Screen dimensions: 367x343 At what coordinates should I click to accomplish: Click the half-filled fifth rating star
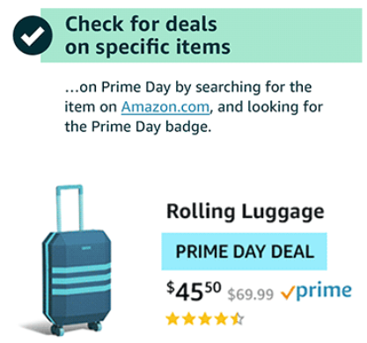coord(238,319)
